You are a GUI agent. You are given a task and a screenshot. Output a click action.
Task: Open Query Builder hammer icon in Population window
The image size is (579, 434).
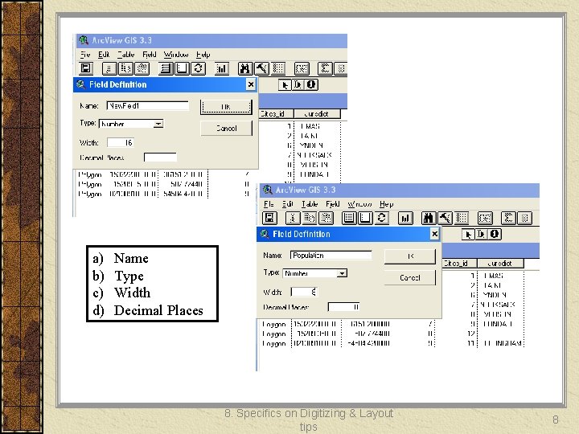(445, 218)
